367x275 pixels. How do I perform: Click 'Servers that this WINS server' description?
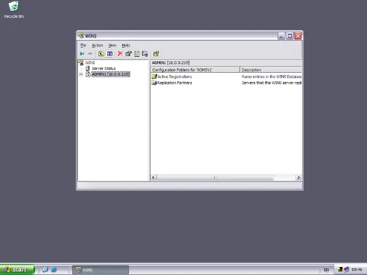(271, 82)
